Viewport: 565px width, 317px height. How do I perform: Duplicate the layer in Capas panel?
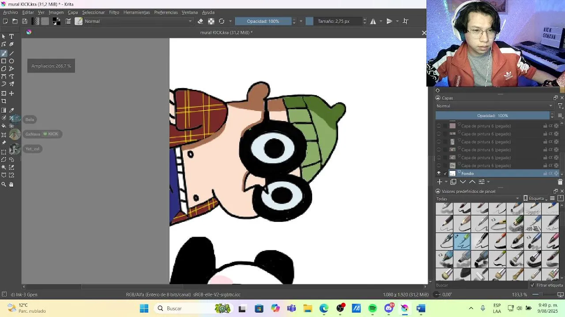click(x=453, y=182)
